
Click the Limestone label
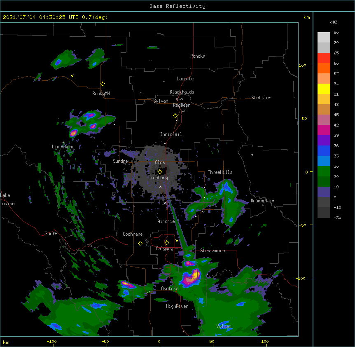[63, 147]
